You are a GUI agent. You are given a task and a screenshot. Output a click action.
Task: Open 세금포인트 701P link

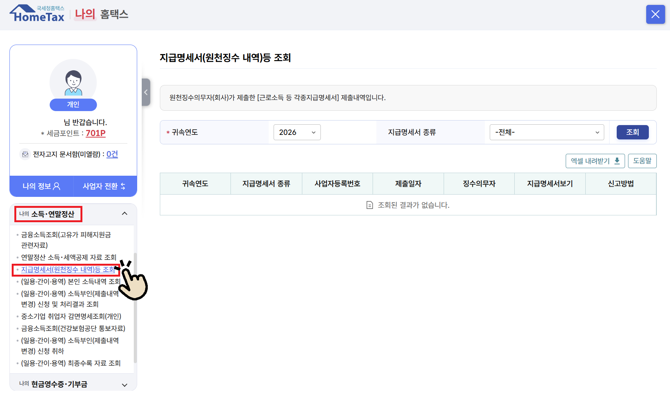pos(96,133)
